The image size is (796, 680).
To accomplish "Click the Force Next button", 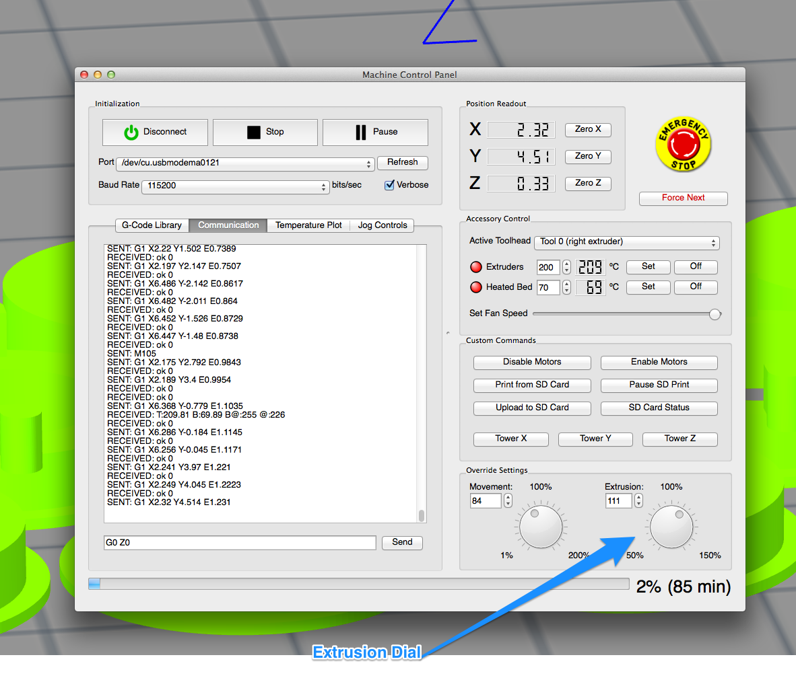I will point(683,198).
